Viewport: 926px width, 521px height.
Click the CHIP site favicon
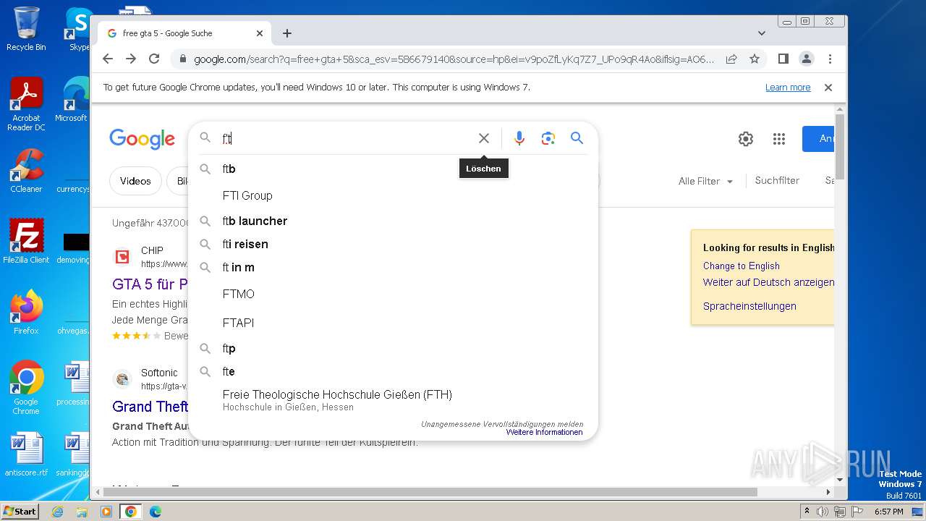122,257
